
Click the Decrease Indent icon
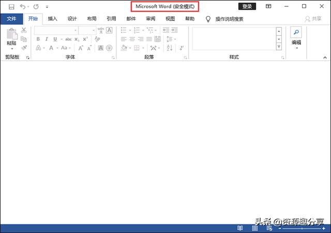pos(166,30)
